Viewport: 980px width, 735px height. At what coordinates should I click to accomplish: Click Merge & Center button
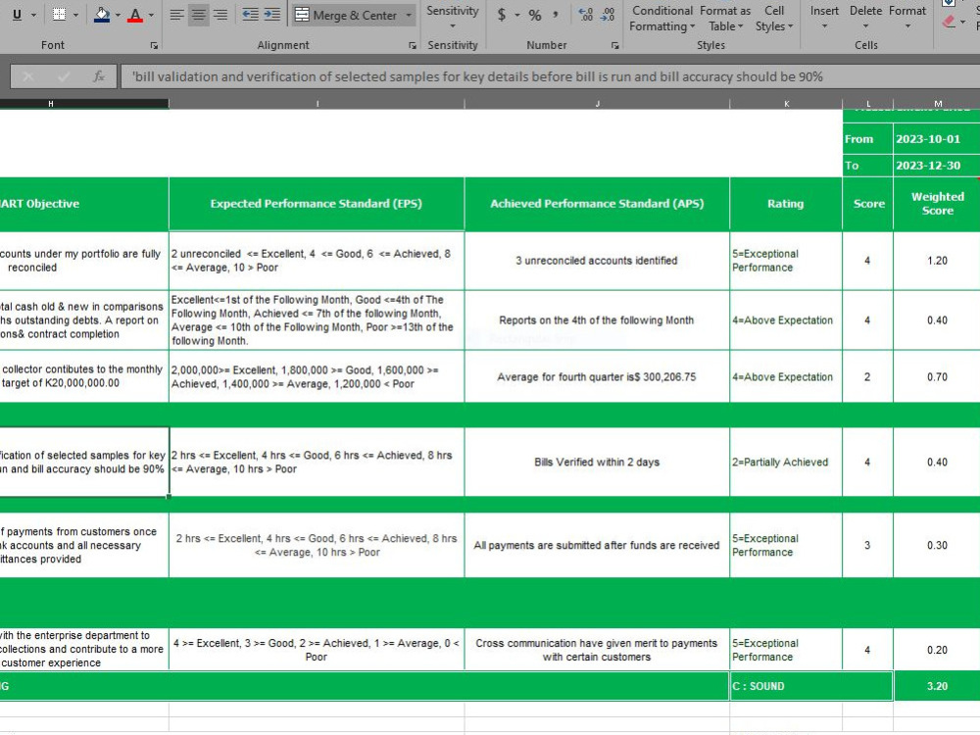(x=346, y=15)
